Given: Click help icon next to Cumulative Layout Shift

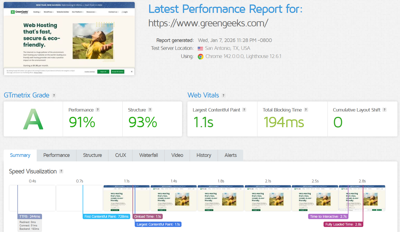Looking at the screenshot, I should pos(384,110).
